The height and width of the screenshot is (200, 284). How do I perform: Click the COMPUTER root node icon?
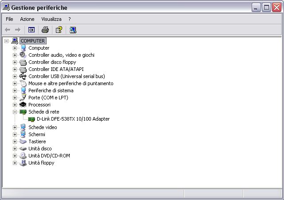pos(15,41)
